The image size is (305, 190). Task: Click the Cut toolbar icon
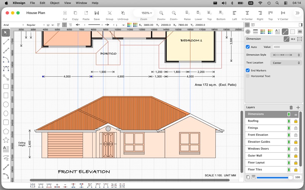[65, 13]
